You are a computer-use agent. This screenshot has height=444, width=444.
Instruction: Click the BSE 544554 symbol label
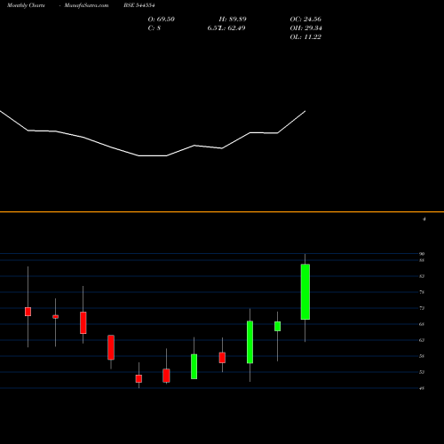(139, 5)
